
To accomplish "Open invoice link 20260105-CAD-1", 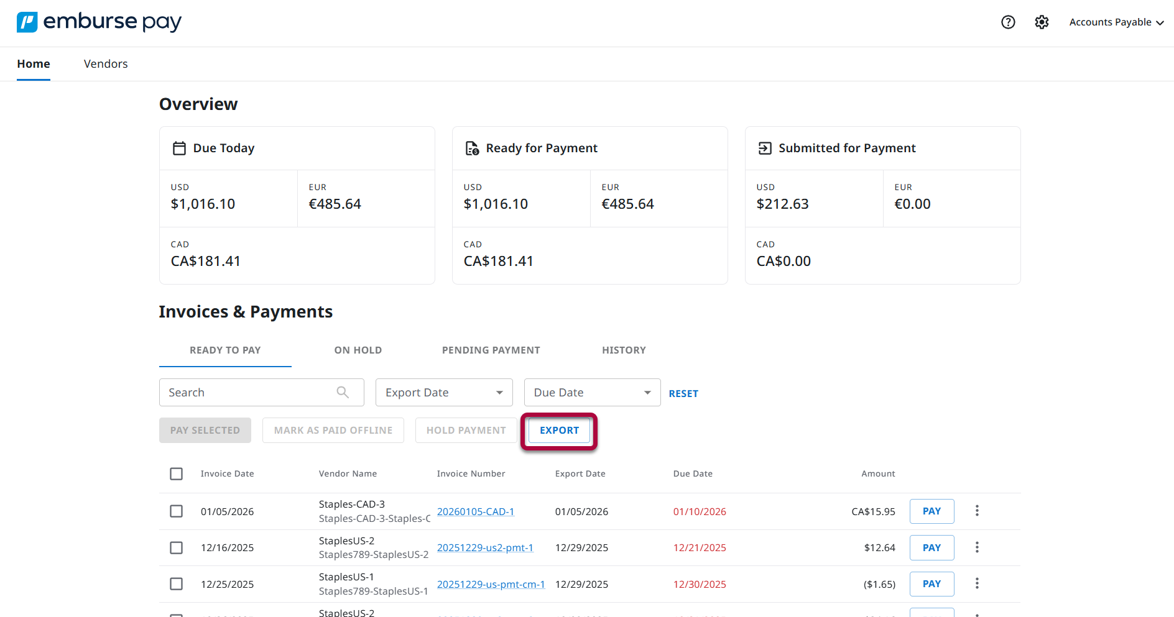I will 476,512.
